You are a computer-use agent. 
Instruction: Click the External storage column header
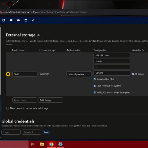pyautogui.click(x=47, y=50)
